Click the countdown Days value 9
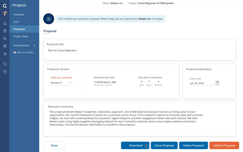 coord(141,81)
